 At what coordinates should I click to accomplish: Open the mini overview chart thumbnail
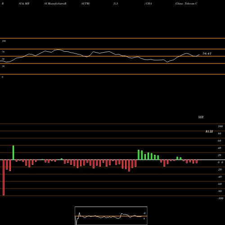pos(111,216)
